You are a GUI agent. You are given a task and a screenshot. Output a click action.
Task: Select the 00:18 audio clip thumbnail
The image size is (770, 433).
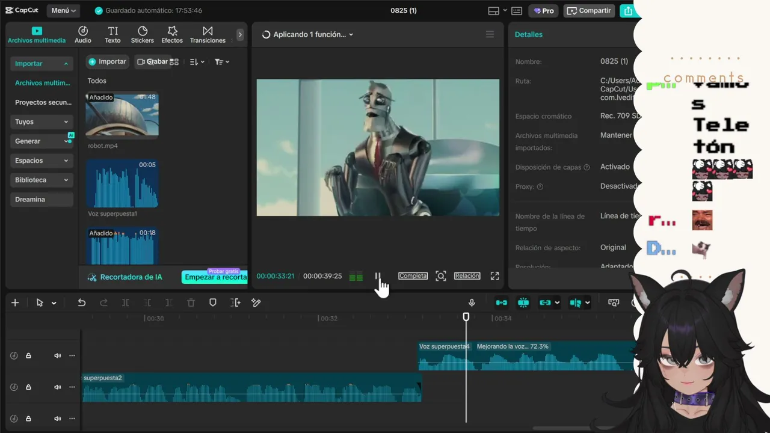point(122,245)
